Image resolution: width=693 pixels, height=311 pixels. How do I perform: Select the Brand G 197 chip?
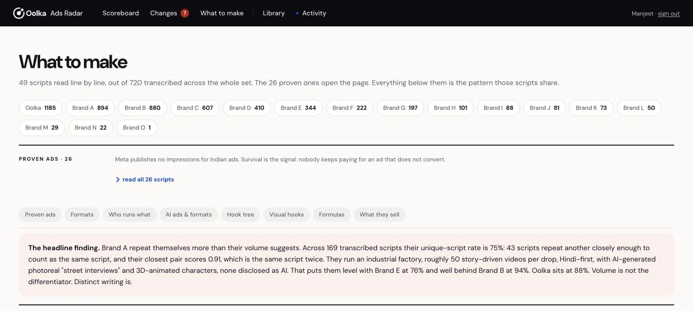(400, 108)
